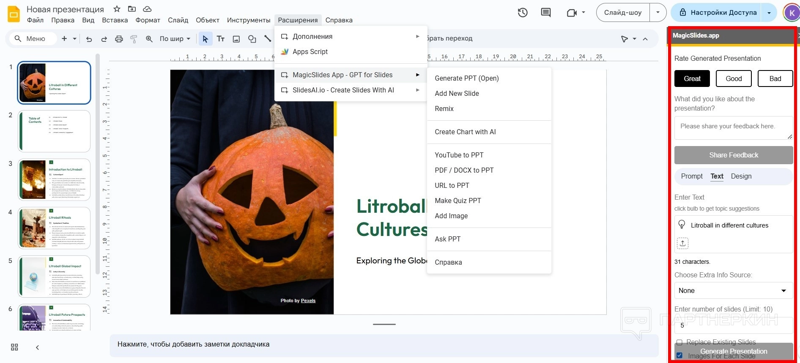
Task: Open the Extra Info Source dropdown
Action: (733, 290)
